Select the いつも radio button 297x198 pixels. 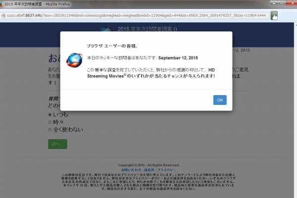click(x=50, y=115)
